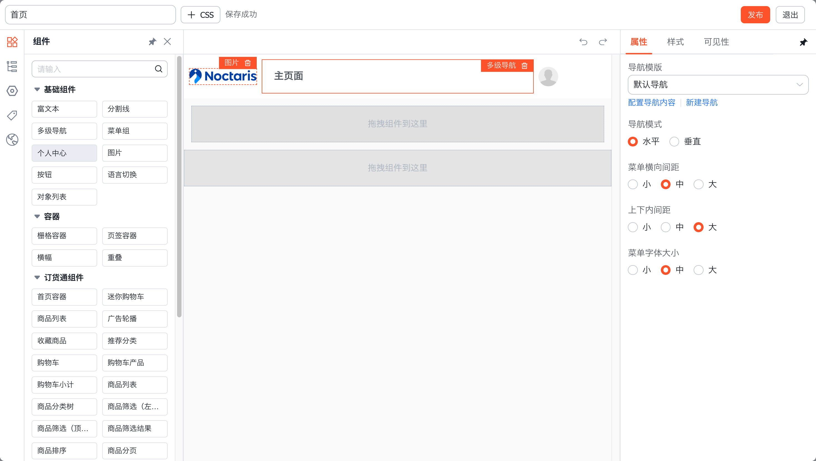The image size is (816, 461).
Task: Click the globe icon in left sidebar
Action: click(12, 140)
